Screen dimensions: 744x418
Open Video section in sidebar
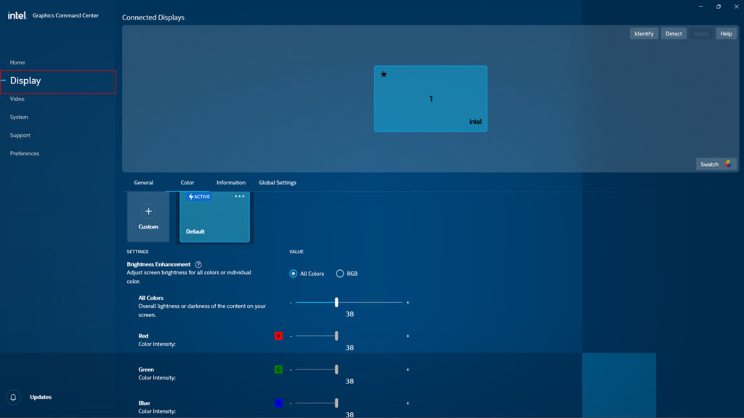(17, 99)
